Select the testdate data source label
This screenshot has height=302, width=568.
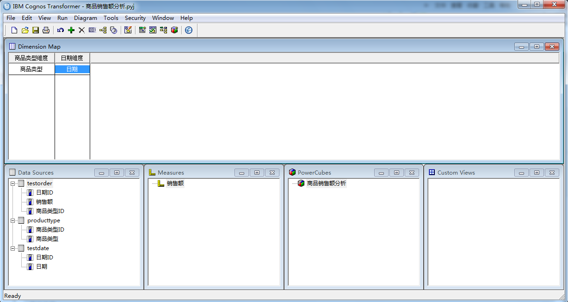pos(38,248)
